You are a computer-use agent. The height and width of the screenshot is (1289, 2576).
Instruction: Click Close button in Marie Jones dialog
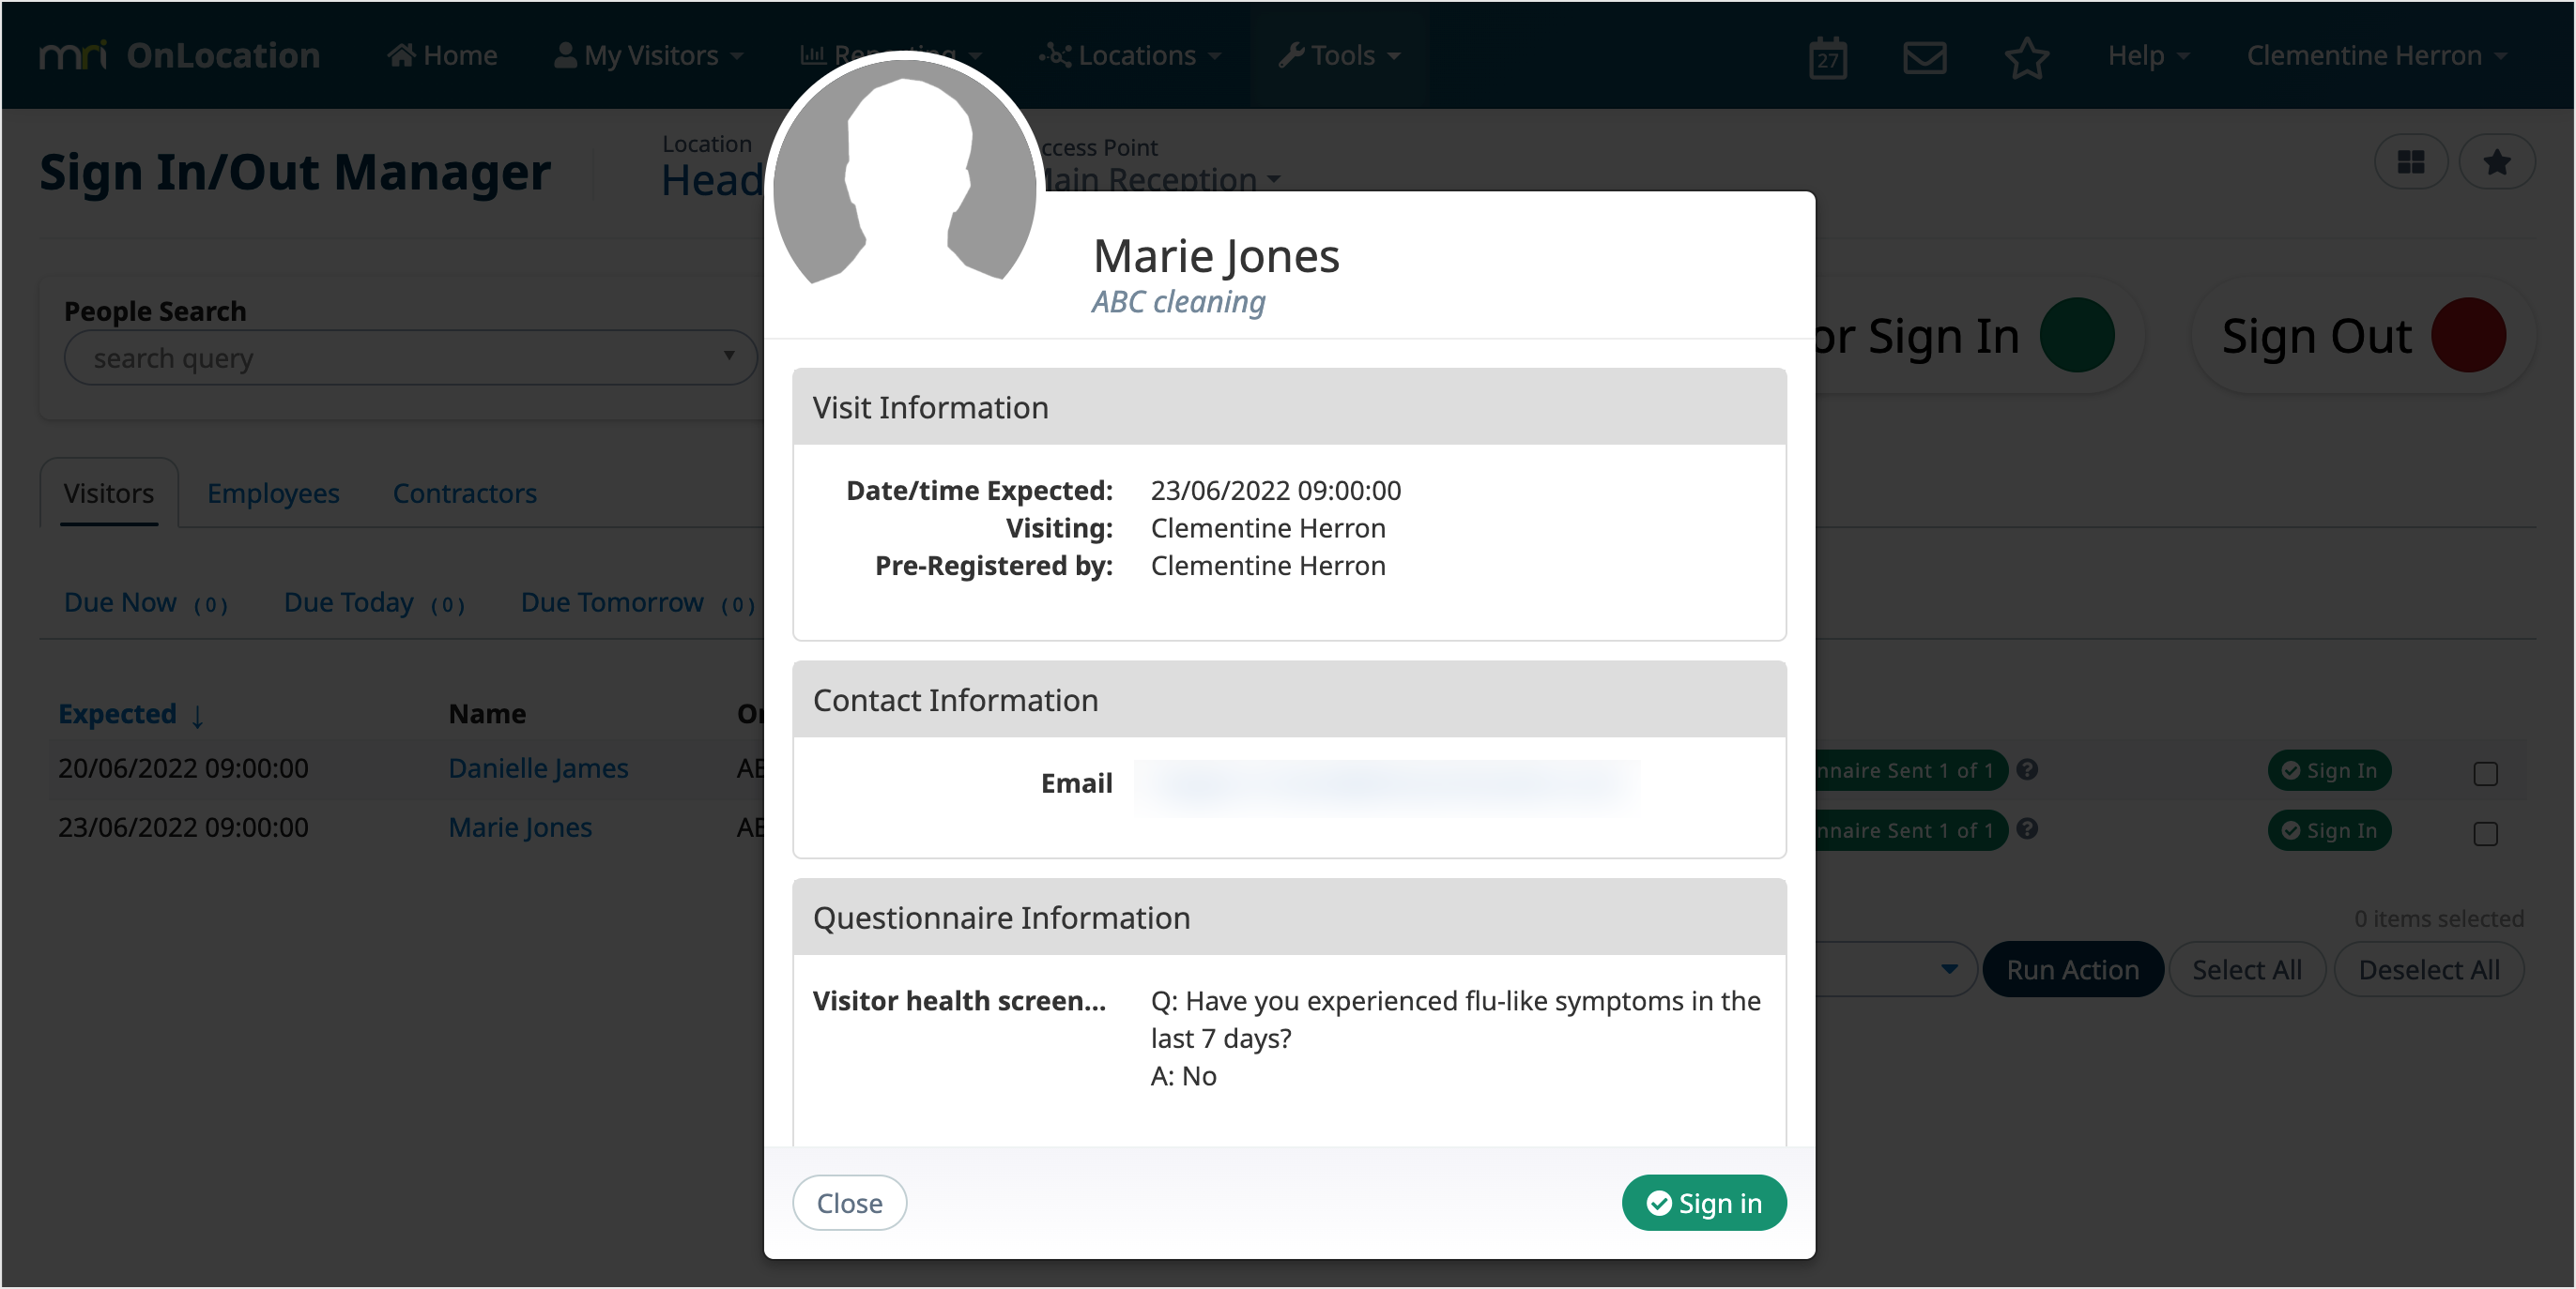pyautogui.click(x=850, y=1203)
